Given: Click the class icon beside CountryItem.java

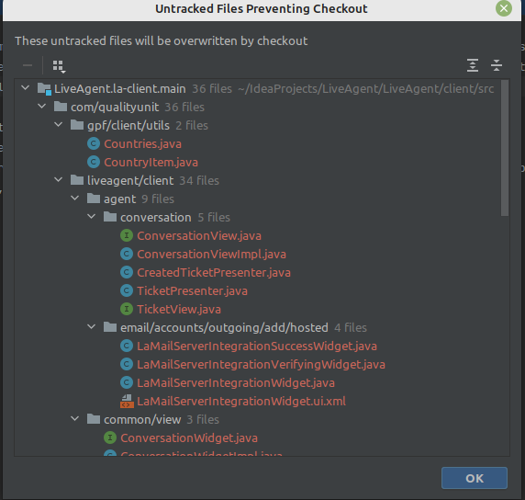Looking at the screenshot, I should 94,163.
